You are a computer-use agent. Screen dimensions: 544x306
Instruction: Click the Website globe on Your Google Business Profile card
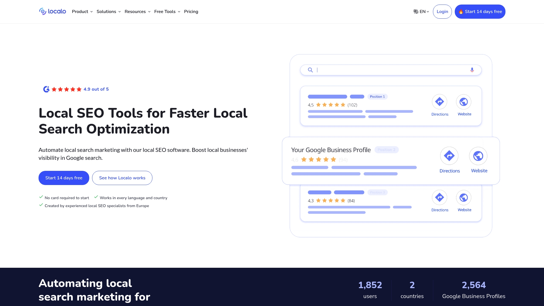[x=478, y=156]
